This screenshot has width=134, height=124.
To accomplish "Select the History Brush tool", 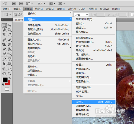I will (9, 44).
